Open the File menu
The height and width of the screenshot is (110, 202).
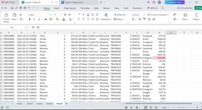pyautogui.click(x=4, y=8)
